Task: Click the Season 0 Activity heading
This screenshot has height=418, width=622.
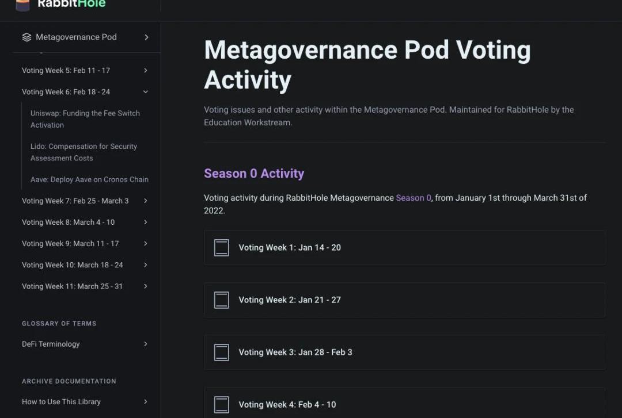Action: point(254,174)
